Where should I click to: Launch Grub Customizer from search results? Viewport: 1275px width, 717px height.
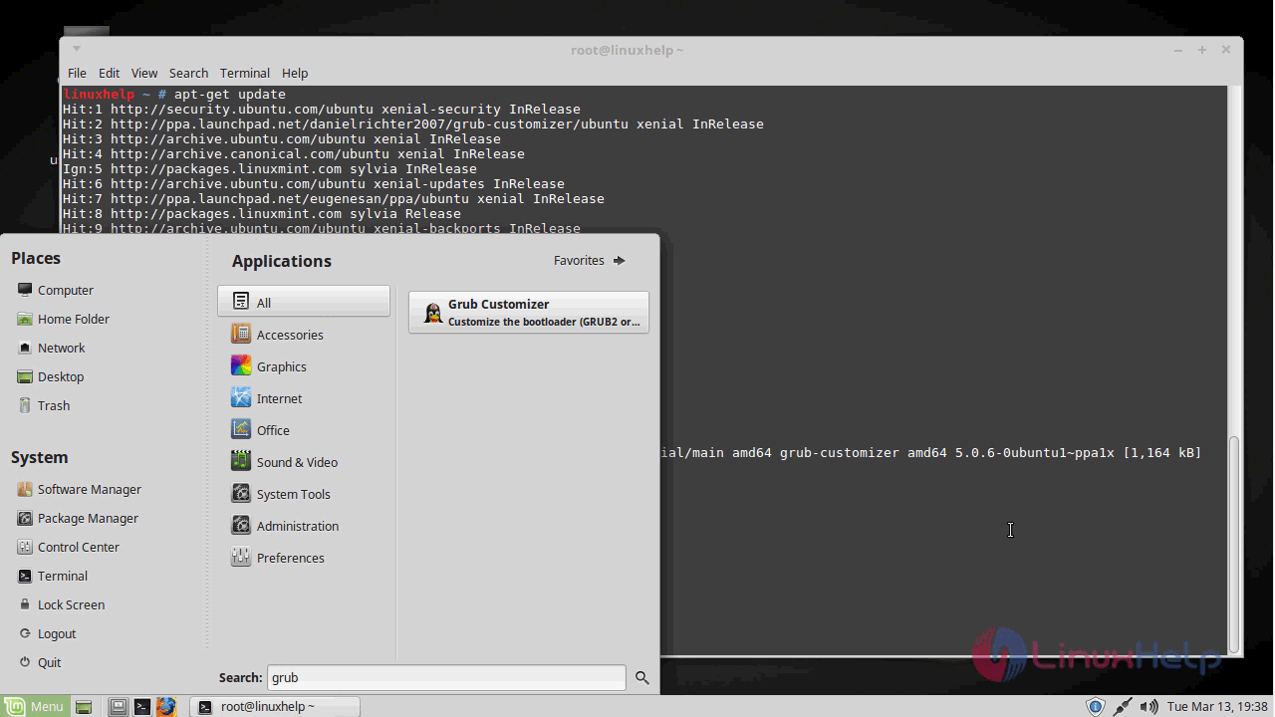(x=528, y=313)
